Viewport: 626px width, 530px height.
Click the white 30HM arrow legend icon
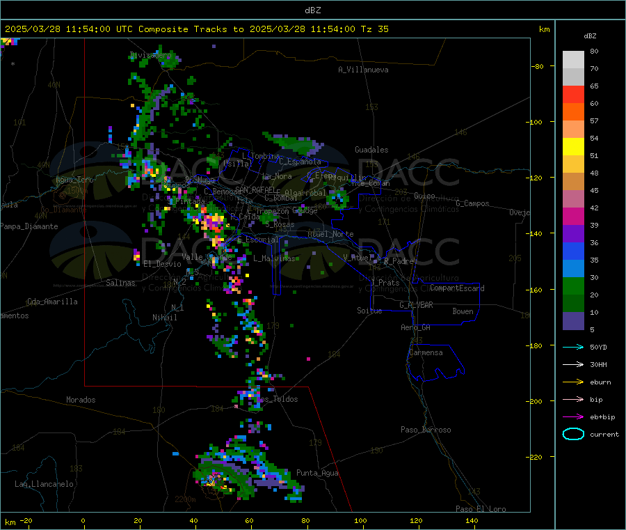573,364
